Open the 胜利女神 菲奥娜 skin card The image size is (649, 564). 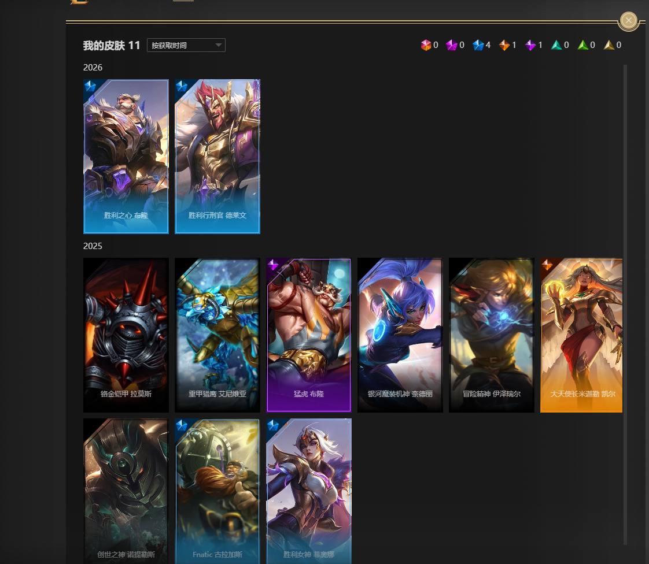click(309, 491)
